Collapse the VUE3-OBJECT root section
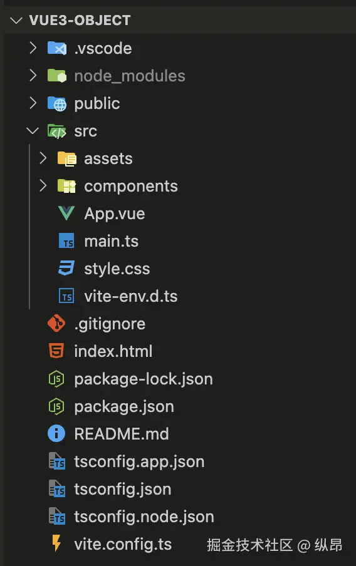The width and height of the screenshot is (356, 566). tap(17, 20)
